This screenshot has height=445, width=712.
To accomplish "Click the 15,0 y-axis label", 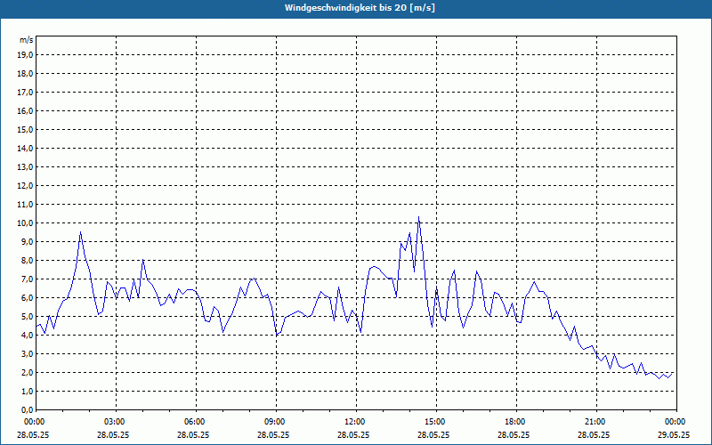I will click(26, 129).
